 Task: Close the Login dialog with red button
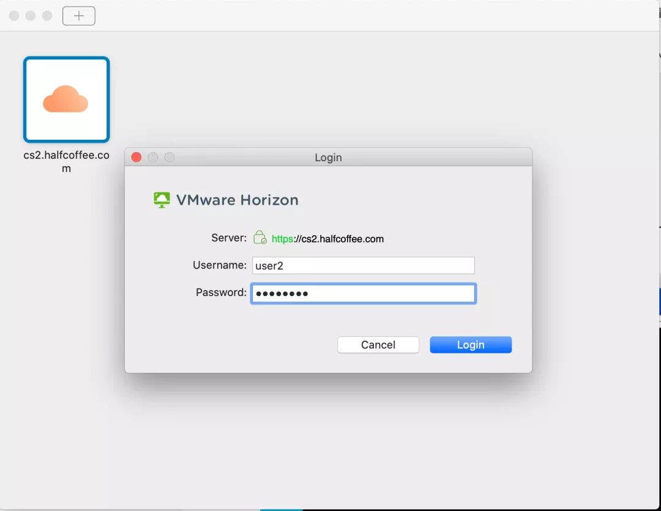pyautogui.click(x=136, y=157)
